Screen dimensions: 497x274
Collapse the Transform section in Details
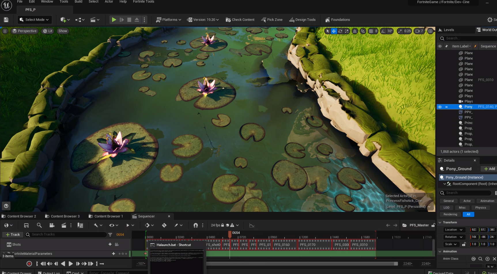coord(440,222)
